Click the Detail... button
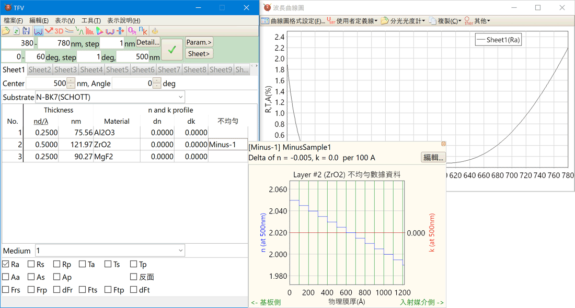This screenshot has width=575, height=308. point(148,42)
